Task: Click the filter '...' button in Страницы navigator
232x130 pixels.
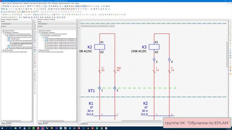Action: (x=31, y=24)
